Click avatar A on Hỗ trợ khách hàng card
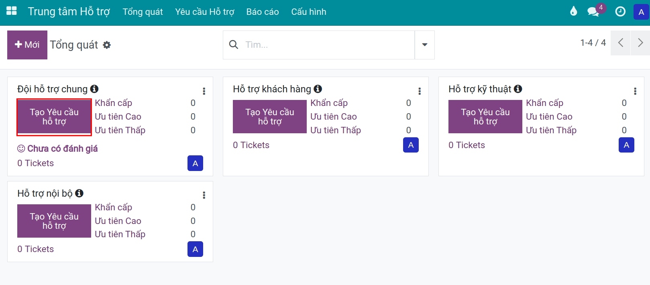Image resolution: width=650 pixels, height=285 pixels. click(x=411, y=145)
